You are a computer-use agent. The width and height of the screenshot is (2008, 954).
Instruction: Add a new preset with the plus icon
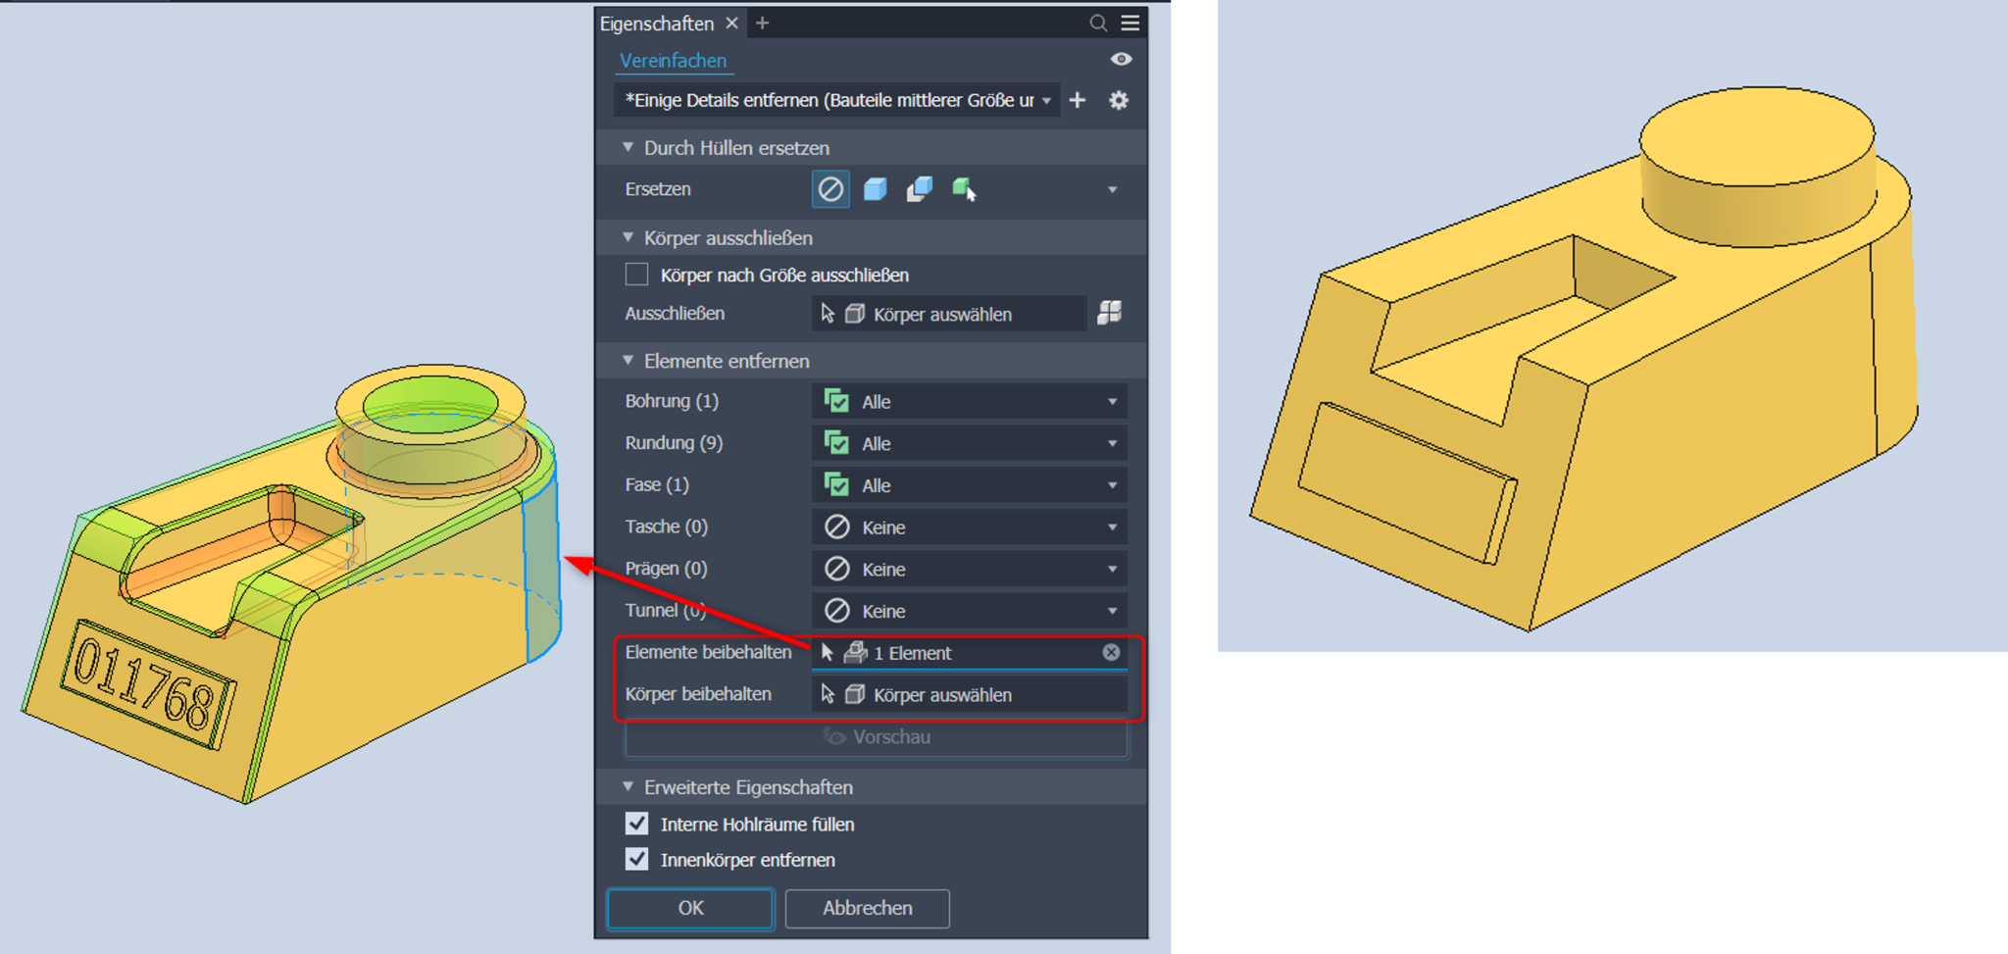point(1077,100)
